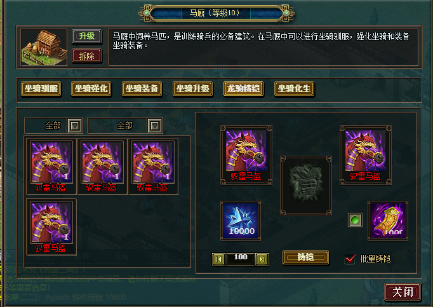The image size is (433, 307).
Task: Decrease quantity to minimum with left arrow
Action: (x=218, y=259)
